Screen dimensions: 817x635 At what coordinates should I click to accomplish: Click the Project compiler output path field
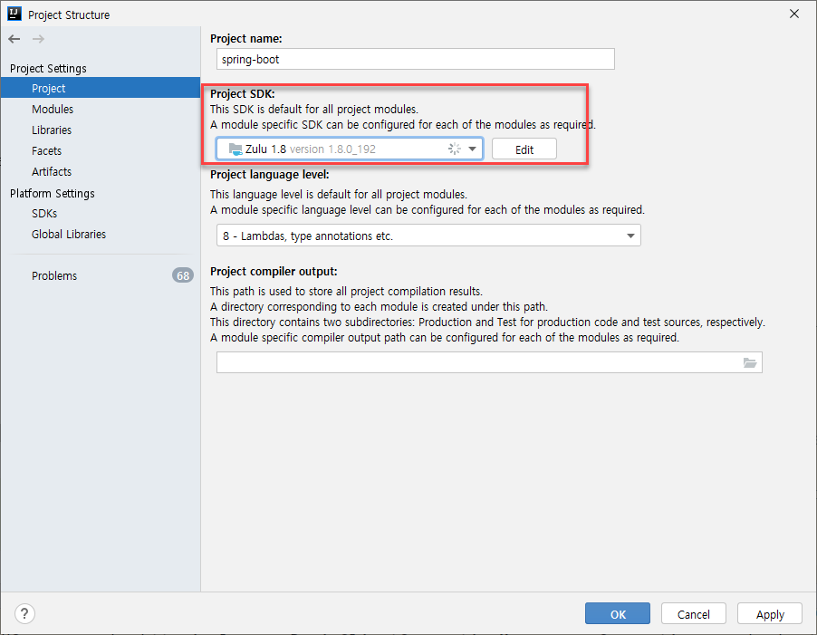click(489, 362)
